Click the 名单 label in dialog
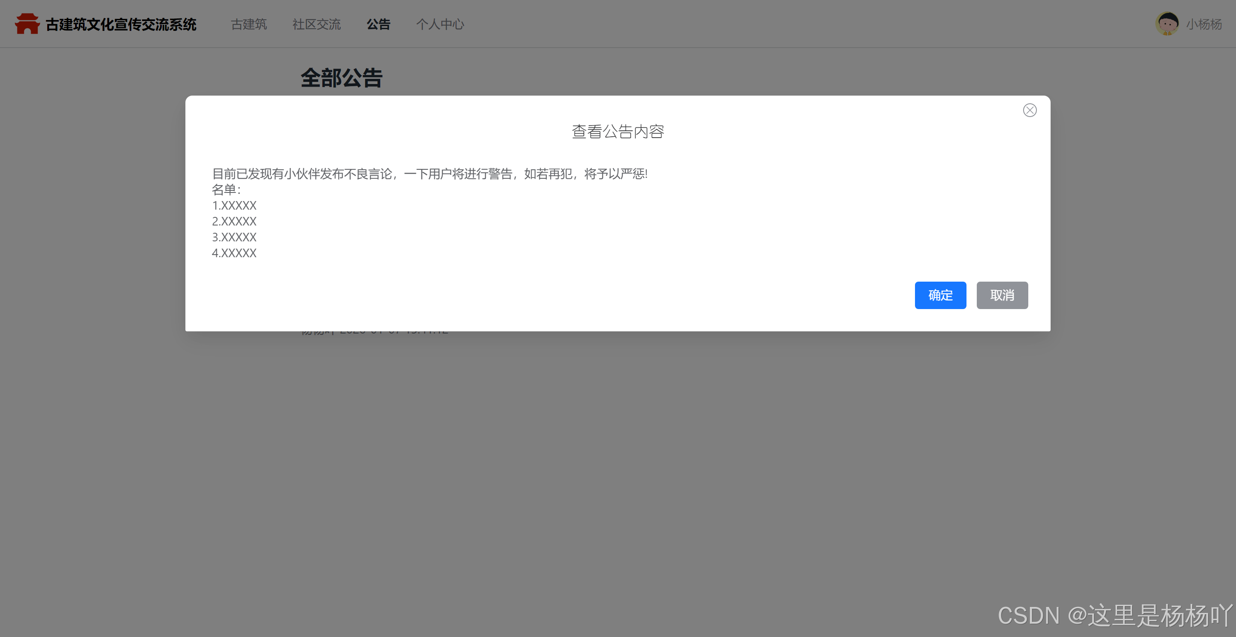Screen dimensions: 1236x637 [x=225, y=190]
